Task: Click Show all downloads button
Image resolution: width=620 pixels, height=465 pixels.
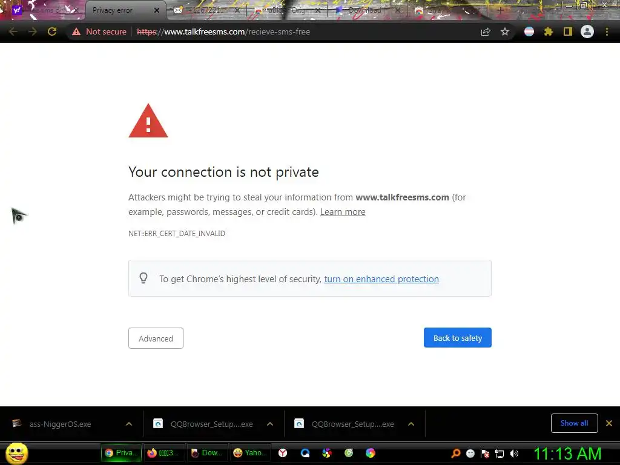Action: coord(574,423)
